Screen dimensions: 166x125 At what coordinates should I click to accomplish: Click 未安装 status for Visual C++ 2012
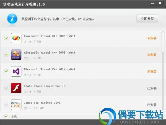(152, 72)
